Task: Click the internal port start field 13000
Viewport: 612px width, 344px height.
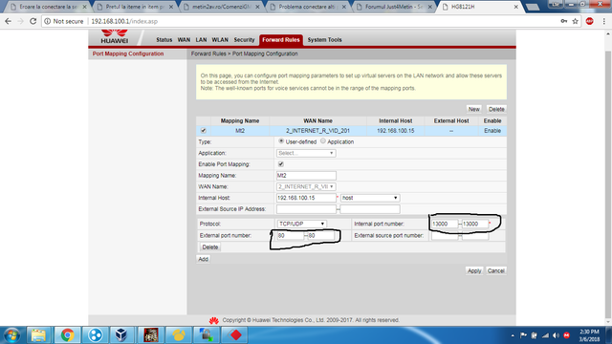Action: [445, 224]
